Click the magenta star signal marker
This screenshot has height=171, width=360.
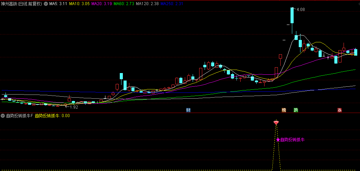pyautogui.click(x=278, y=140)
